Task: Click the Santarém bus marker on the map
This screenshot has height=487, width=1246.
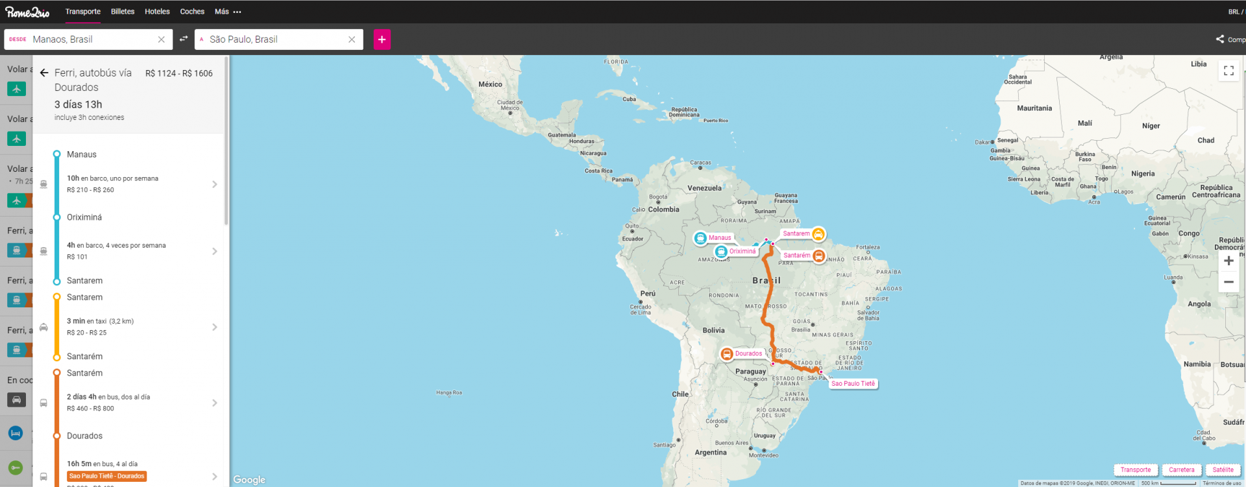Action: 819,255
